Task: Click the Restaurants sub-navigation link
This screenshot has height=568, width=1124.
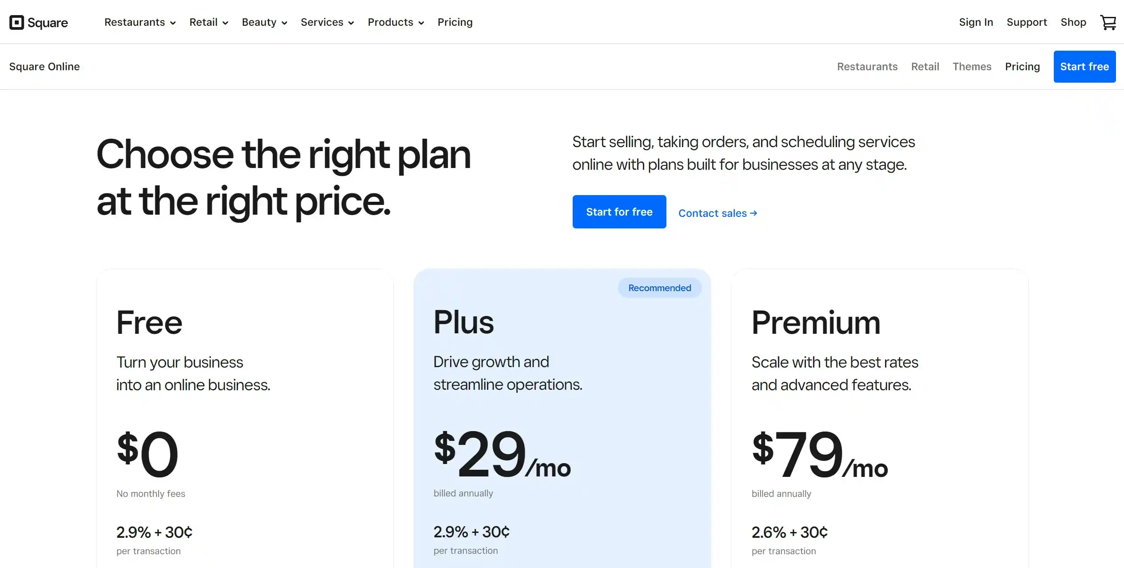Action: 867,66
